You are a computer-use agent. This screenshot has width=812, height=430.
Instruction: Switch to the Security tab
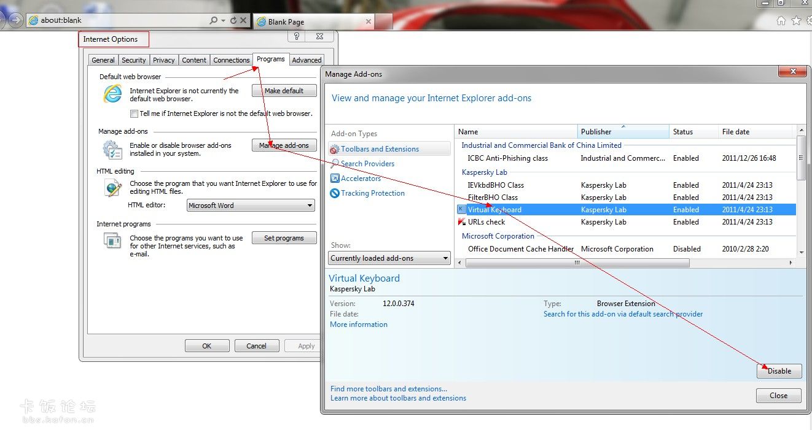[134, 60]
